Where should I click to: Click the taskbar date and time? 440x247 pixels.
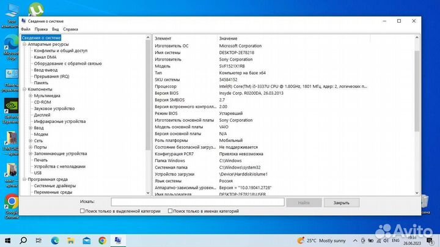coord(413,240)
